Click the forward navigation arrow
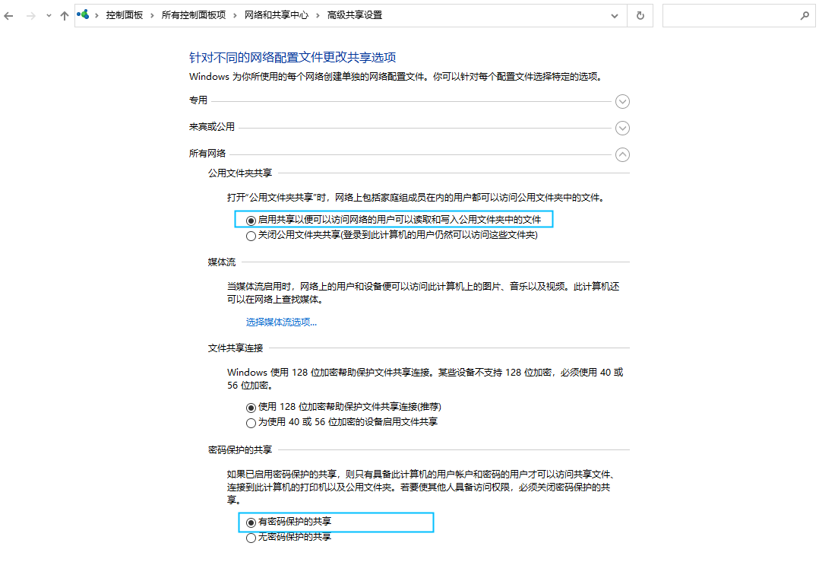Screen dimensions: 819x562 [31, 16]
